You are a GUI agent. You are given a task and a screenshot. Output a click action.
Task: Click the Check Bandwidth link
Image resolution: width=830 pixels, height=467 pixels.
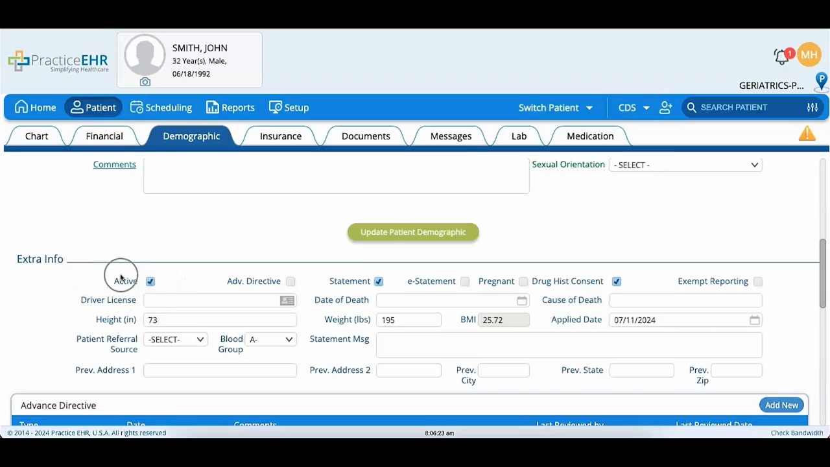797,433
